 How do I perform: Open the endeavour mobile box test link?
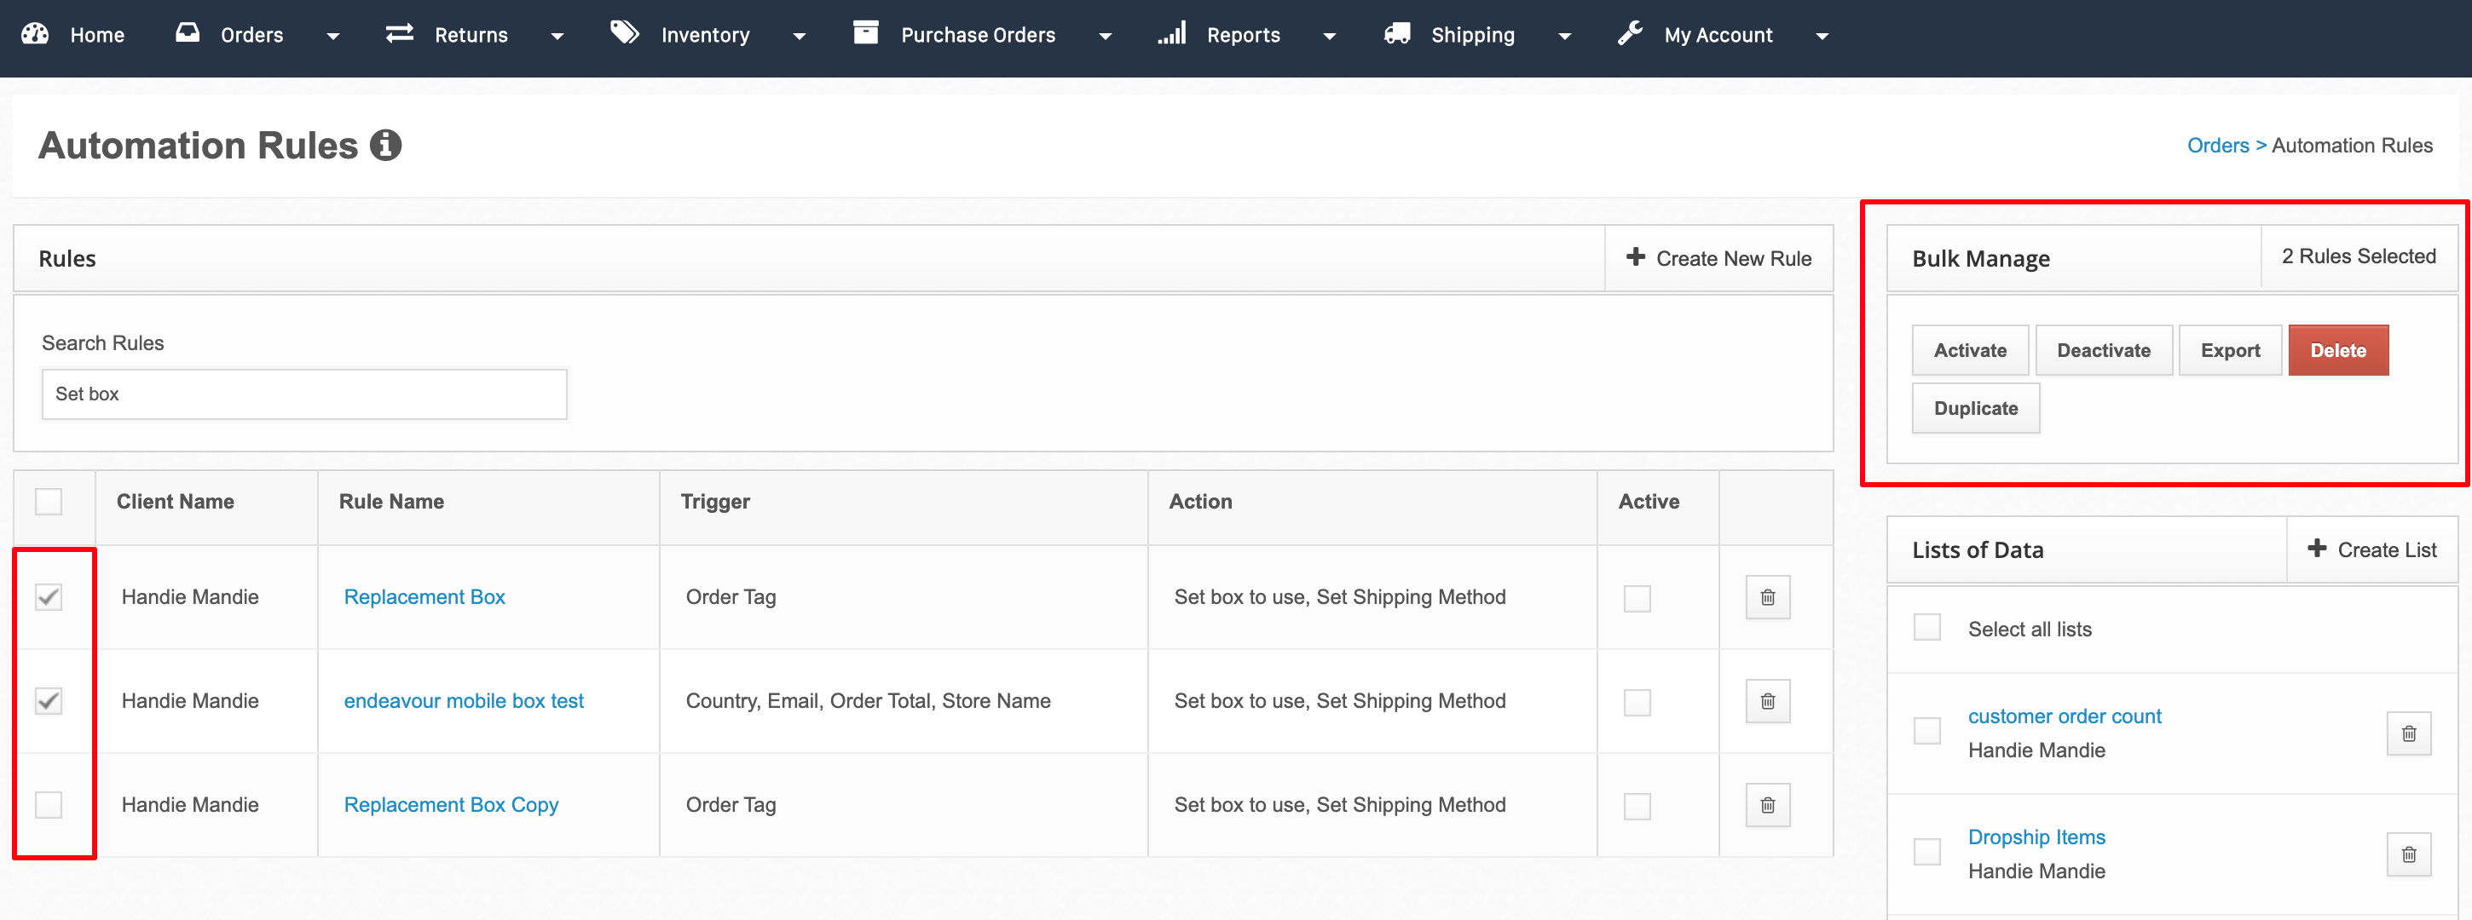click(464, 701)
